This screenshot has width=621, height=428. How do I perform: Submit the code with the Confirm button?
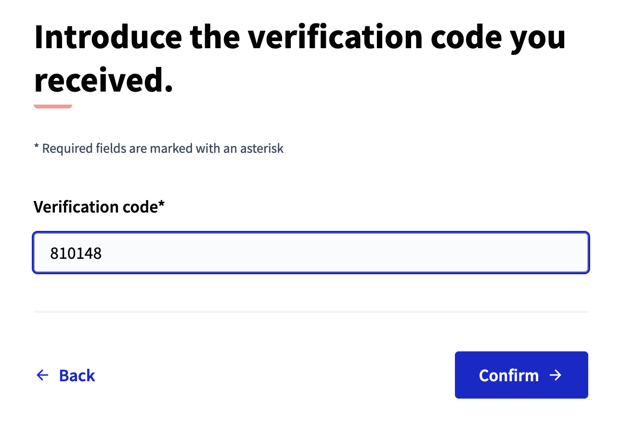(521, 375)
